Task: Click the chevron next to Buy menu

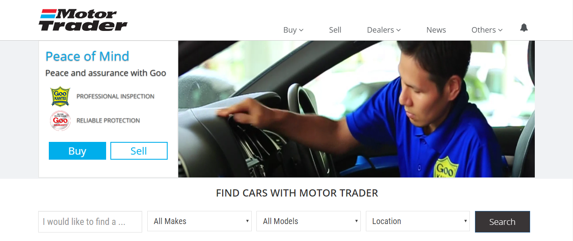Action: (x=301, y=30)
